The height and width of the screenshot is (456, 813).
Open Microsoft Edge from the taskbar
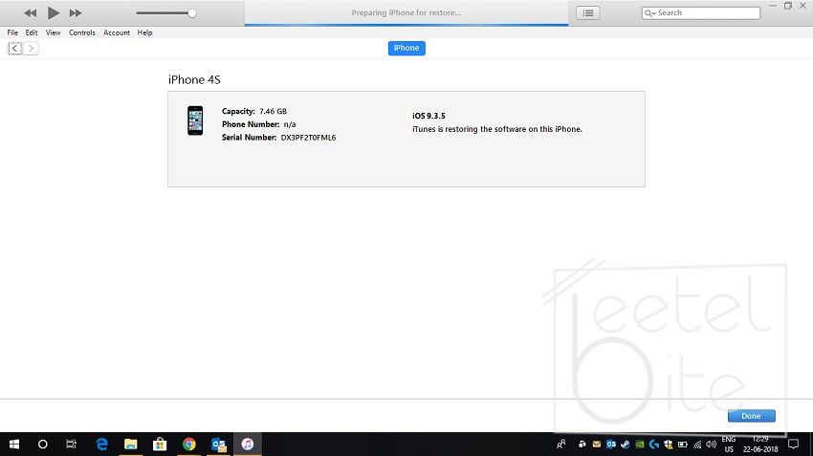102,445
